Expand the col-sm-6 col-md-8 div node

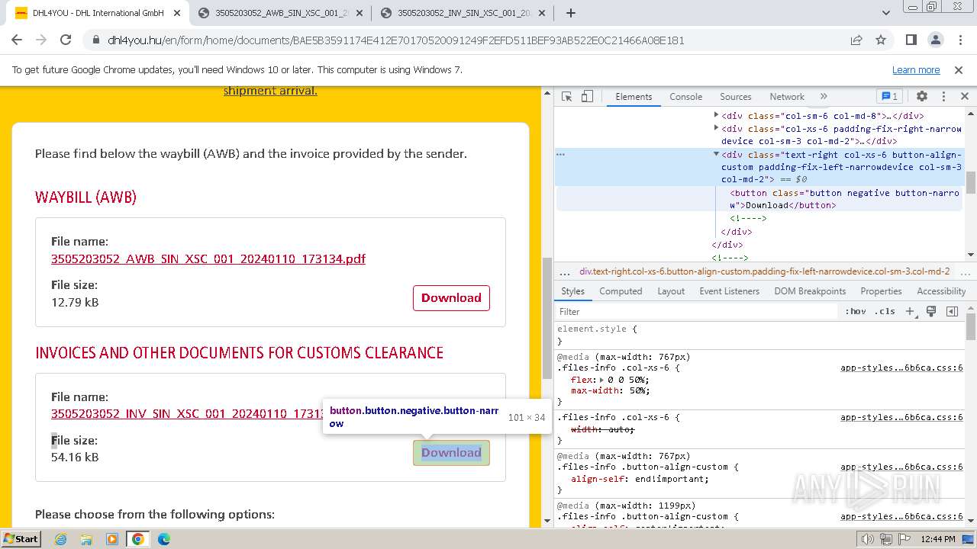click(716, 116)
